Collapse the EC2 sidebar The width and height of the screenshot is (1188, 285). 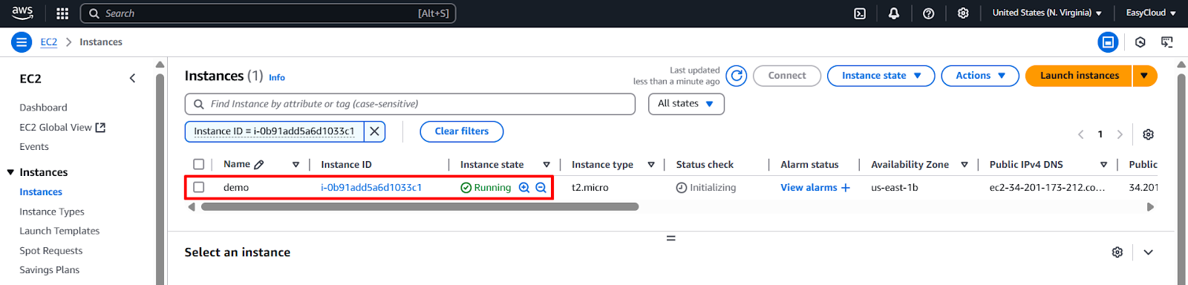(x=132, y=78)
